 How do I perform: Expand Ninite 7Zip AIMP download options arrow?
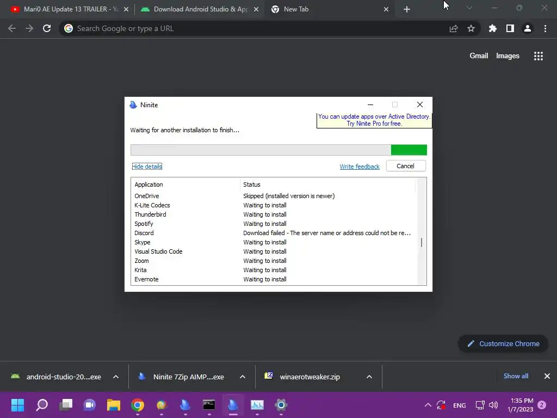pyautogui.click(x=243, y=377)
